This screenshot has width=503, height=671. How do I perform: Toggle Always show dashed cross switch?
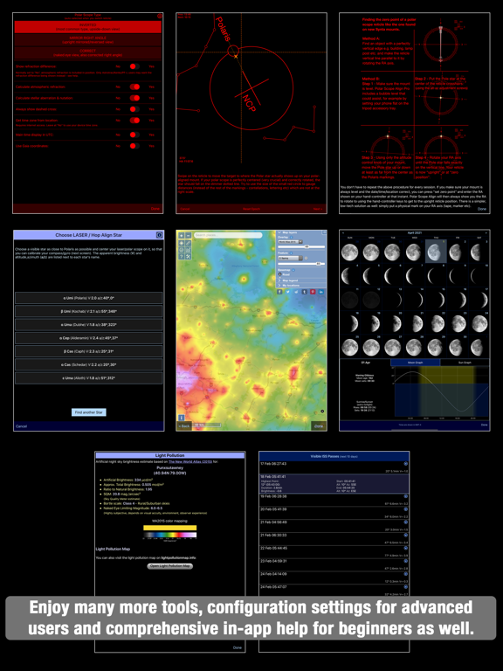[134, 109]
